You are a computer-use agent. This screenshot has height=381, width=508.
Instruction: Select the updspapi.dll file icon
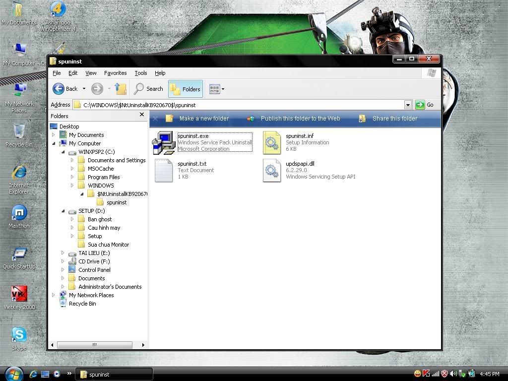272,171
